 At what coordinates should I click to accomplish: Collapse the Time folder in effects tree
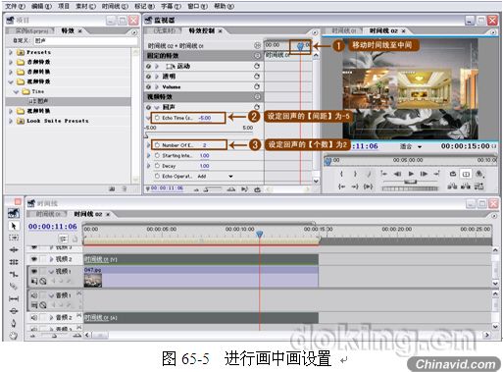pyautogui.click(x=16, y=91)
